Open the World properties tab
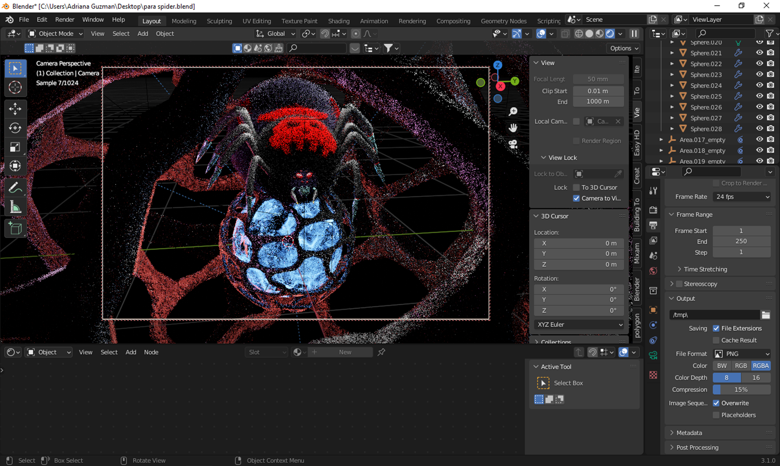This screenshot has height=466, width=780. [x=653, y=271]
